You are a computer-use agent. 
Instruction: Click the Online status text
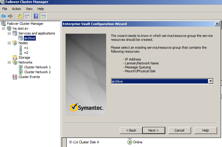coord(138,142)
